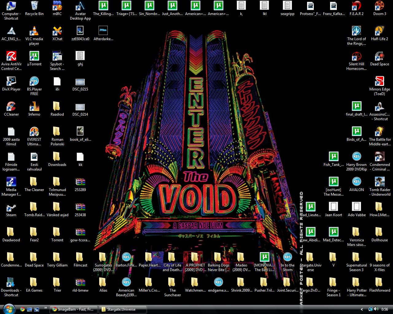Viewport: 393px width, 314px height.
Task: Launch Silent Hill Homecoming shortcut
Action: click(x=356, y=61)
